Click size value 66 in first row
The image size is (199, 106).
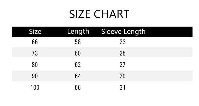point(35,42)
